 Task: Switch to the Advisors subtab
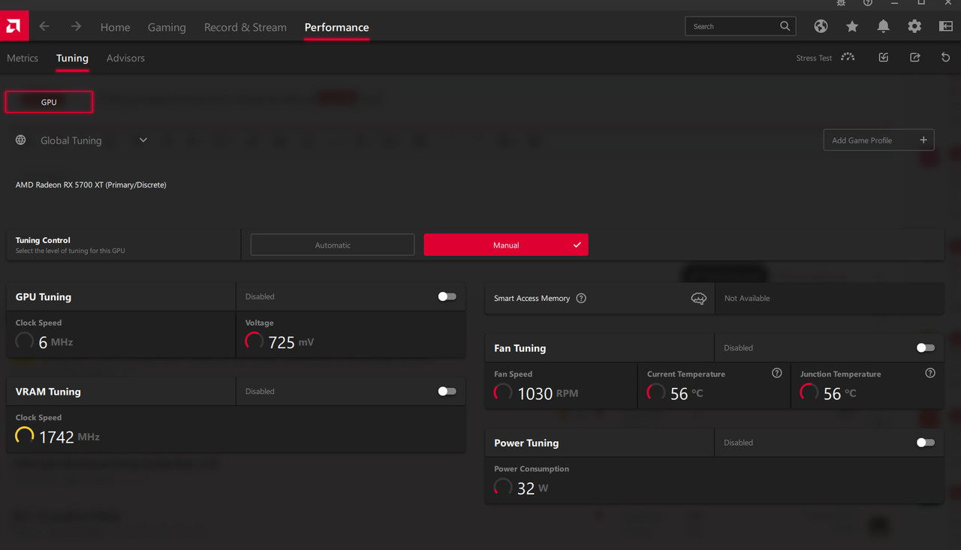tap(125, 58)
